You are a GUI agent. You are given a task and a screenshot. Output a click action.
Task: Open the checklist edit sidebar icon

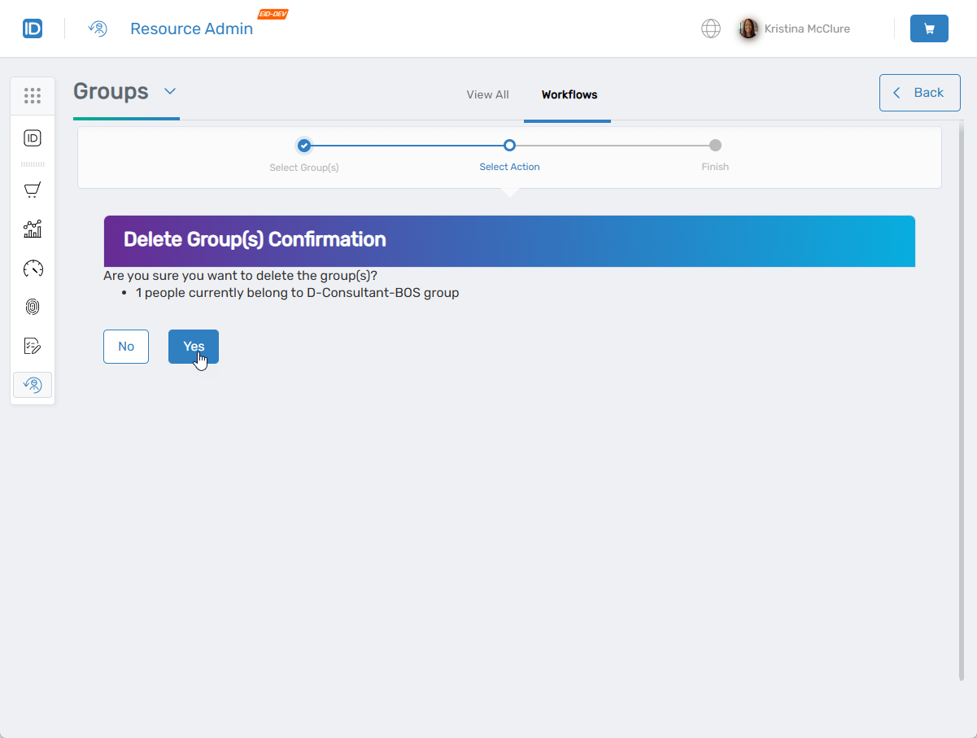(x=33, y=346)
